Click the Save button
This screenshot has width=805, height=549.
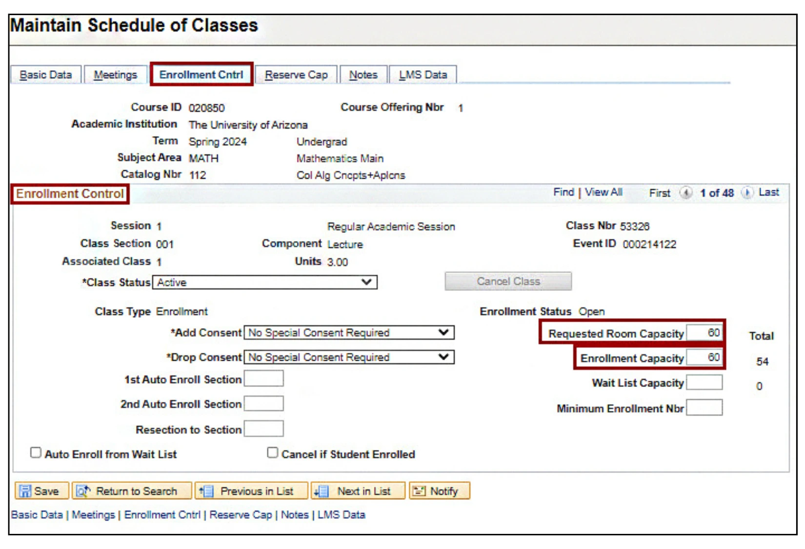click(x=41, y=491)
